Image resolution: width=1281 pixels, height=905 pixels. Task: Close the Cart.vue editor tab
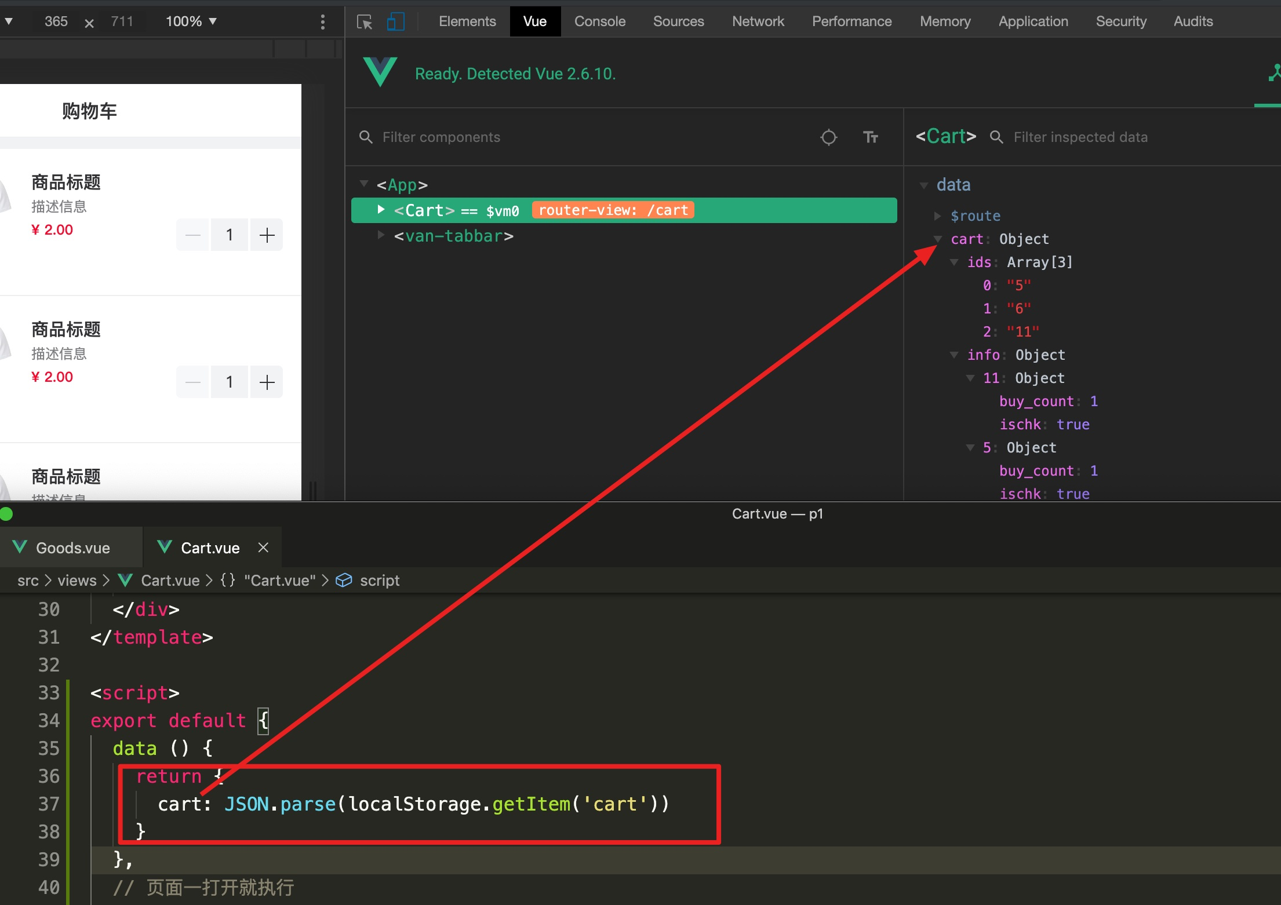pyautogui.click(x=263, y=547)
